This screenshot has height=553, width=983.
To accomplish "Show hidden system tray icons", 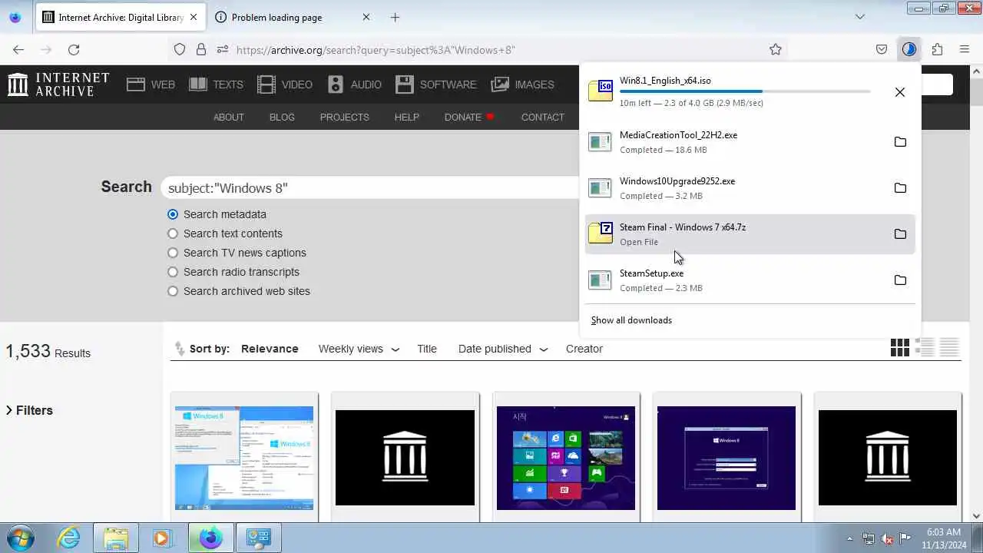I will click(x=849, y=538).
